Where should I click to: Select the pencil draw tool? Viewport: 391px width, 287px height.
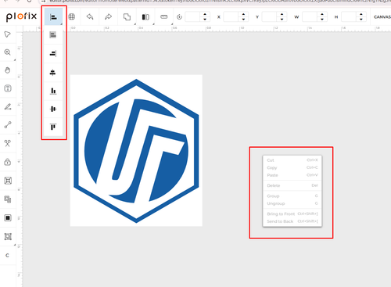pyautogui.click(x=8, y=106)
